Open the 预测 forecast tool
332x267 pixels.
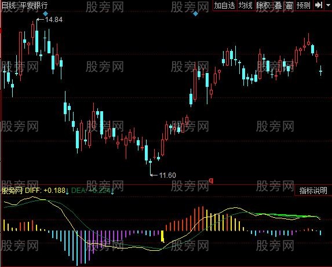point(303,5)
